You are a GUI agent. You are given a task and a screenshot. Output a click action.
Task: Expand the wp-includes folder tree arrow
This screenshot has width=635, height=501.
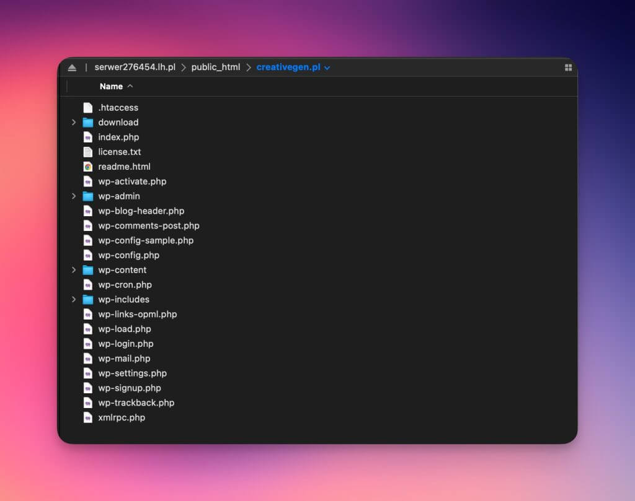pos(74,300)
